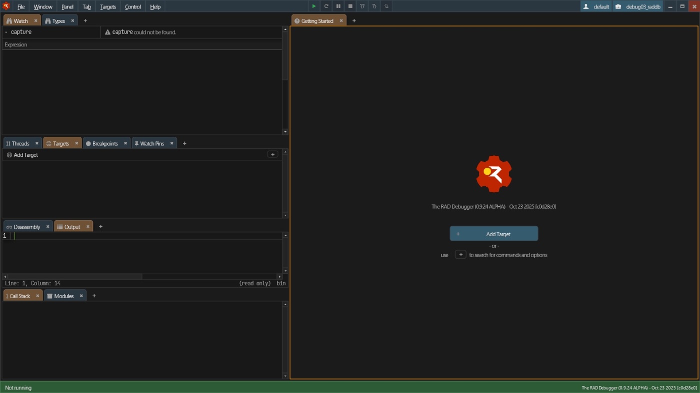Add a new tab next to Getting Started
Screen dimensions: 700x393
point(354,20)
